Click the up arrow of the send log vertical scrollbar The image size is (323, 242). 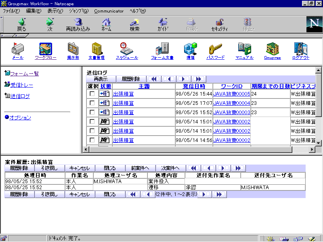[x=319, y=70]
